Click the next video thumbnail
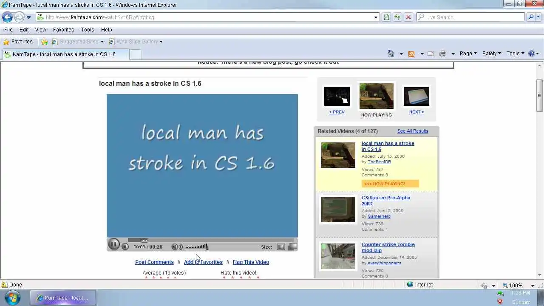Image resolution: width=544 pixels, height=306 pixels. pyautogui.click(x=416, y=96)
